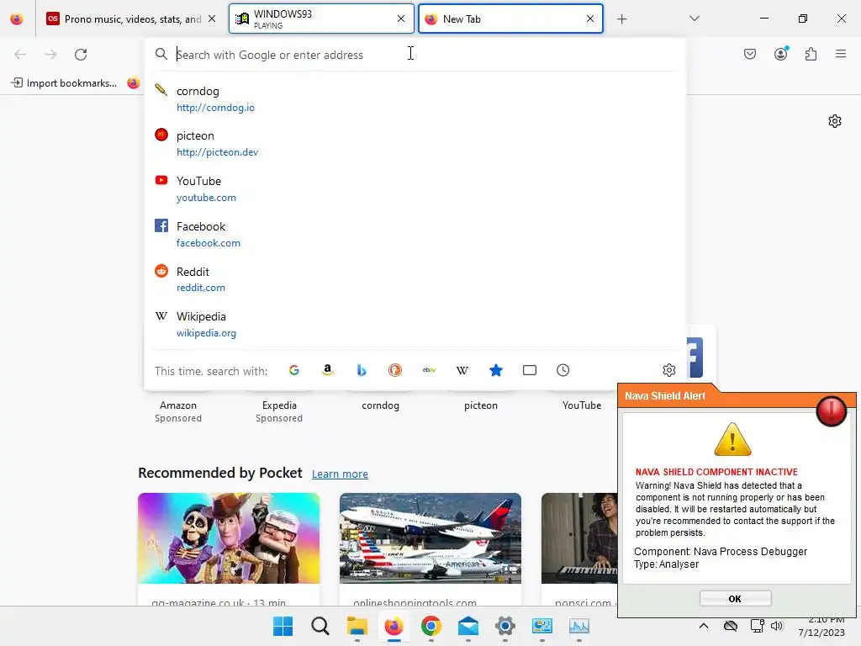861x646 pixels.
Task: Close the WINDOWS93 tab
Action: coord(401,19)
